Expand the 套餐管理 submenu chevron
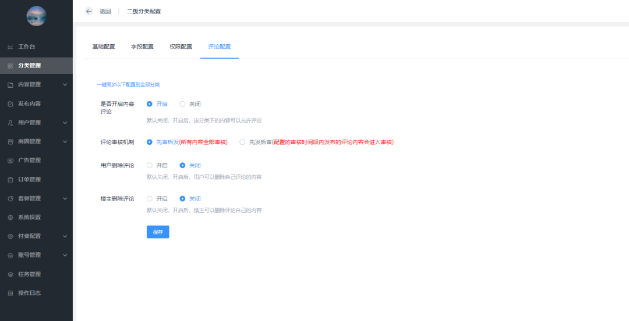 [65, 198]
